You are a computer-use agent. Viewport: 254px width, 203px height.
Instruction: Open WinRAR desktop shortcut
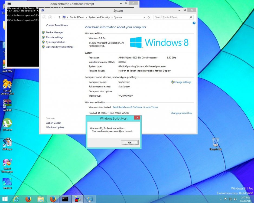click(x=7, y=105)
